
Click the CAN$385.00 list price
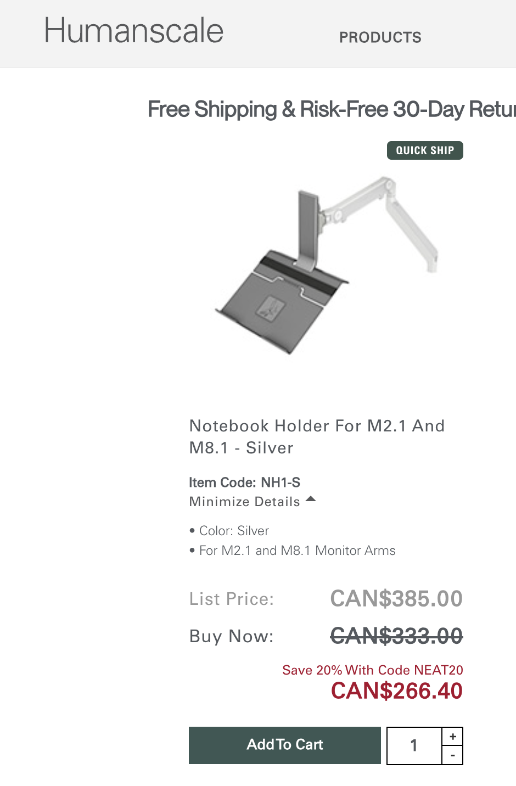[396, 598]
